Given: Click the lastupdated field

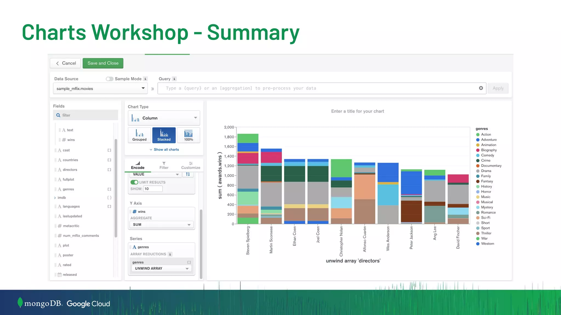Looking at the screenshot, I should pos(72,216).
